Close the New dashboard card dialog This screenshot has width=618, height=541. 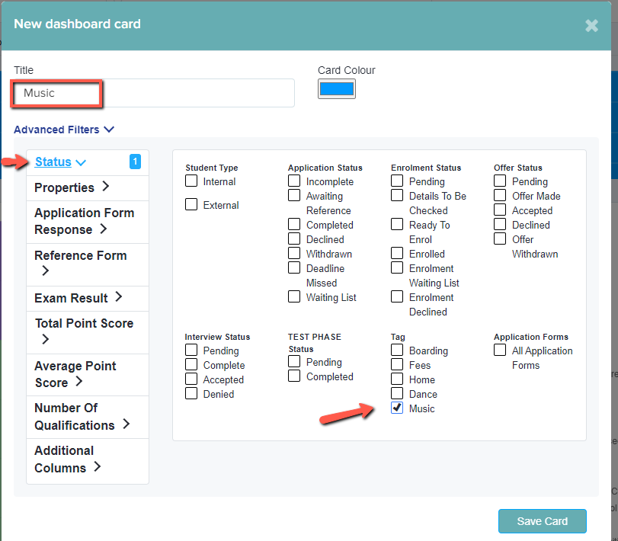point(591,26)
